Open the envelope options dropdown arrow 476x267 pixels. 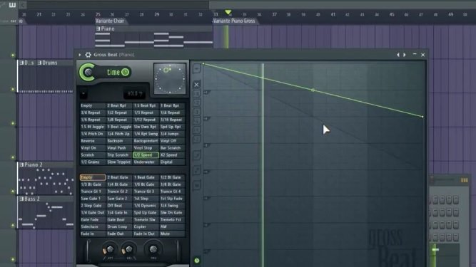pos(196,69)
